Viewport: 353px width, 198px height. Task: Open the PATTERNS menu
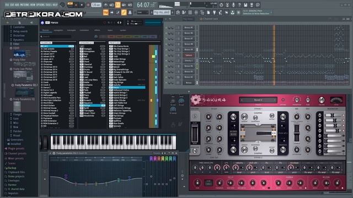click(x=24, y=5)
